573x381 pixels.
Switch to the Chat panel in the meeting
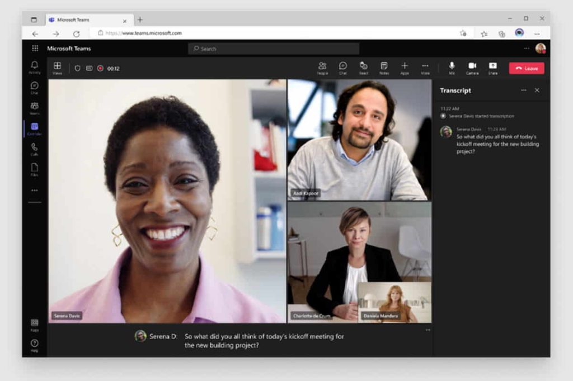tap(343, 68)
